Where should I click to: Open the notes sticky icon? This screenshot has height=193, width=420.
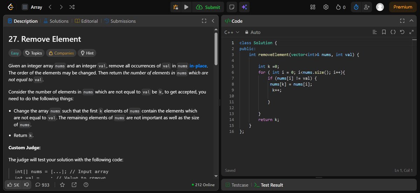(x=231, y=7)
